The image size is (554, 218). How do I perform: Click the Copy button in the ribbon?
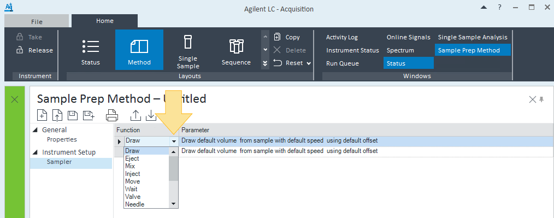[287, 37]
